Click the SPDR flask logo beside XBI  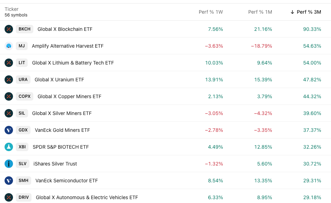tap(9, 147)
